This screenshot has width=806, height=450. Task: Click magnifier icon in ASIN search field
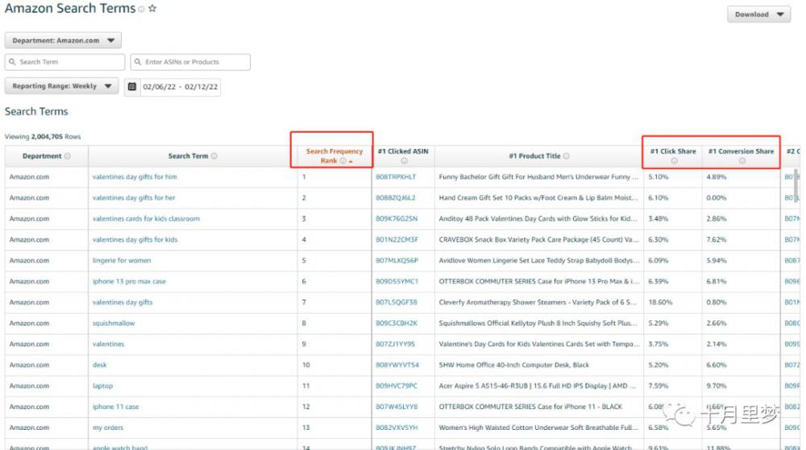(x=138, y=61)
